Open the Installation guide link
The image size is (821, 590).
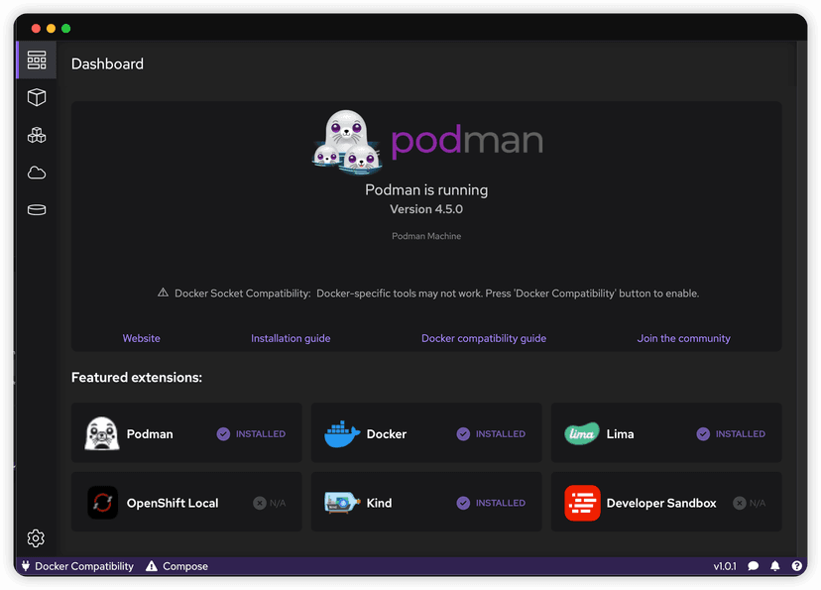[x=291, y=338]
